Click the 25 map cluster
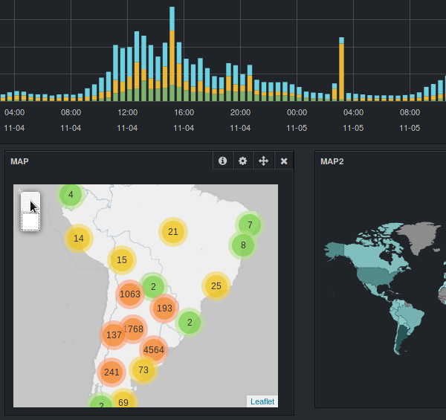Viewport: 446px width, 420px height. click(x=216, y=285)
